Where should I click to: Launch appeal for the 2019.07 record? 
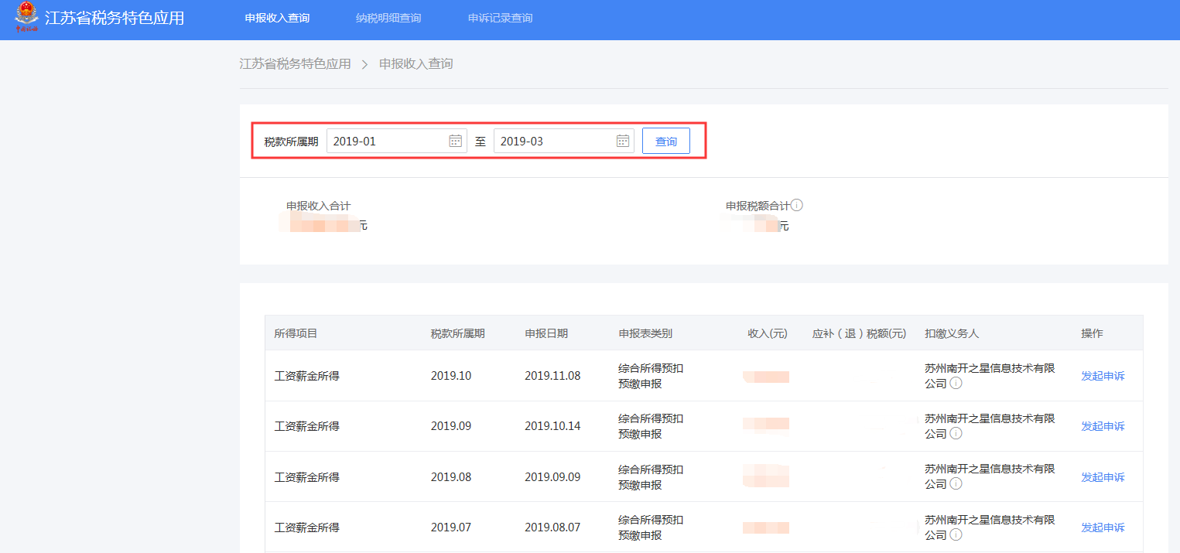click(x=1103, y=527)
